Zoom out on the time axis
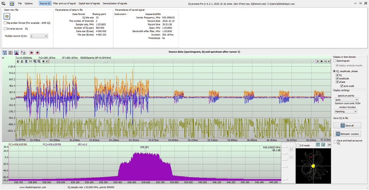This screenshot has width=369, height=190. click(x=39, y=61)
